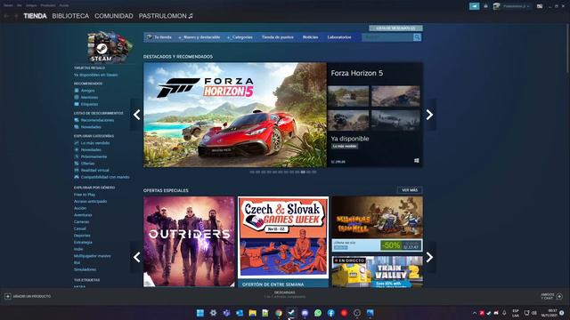Browse the Acceso anticipado genre
This screenshot has height=320, width=570.
point(90,202)
